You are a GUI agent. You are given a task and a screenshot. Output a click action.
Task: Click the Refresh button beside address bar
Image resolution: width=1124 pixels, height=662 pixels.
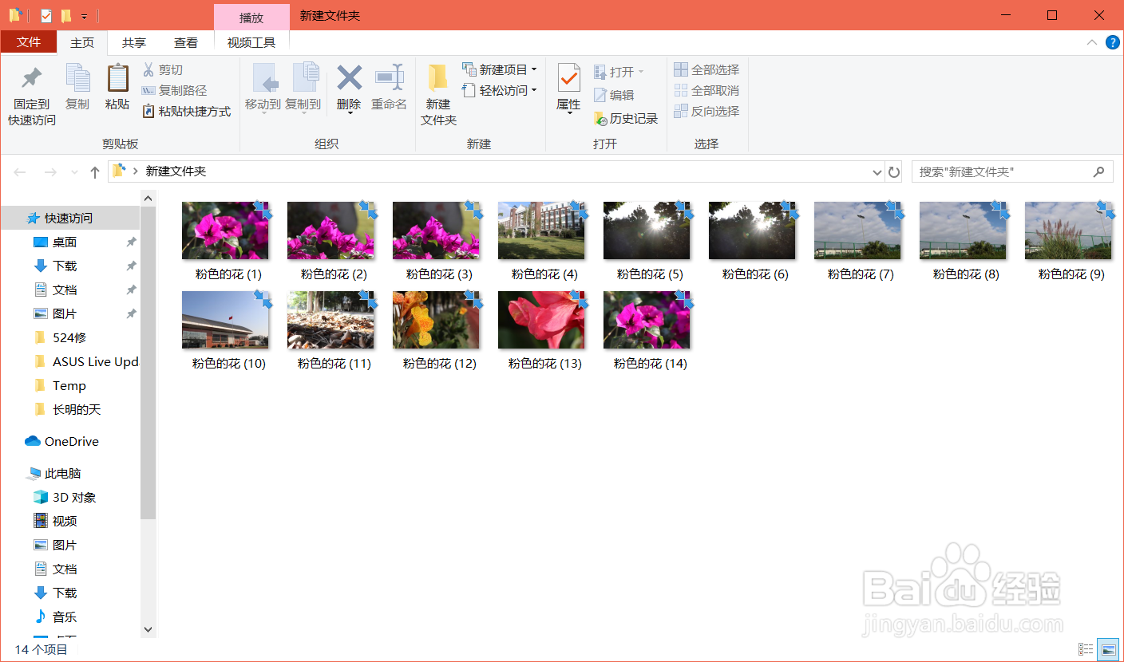tap(894, 171)
